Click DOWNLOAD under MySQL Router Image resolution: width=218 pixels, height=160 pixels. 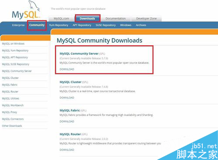67,150
